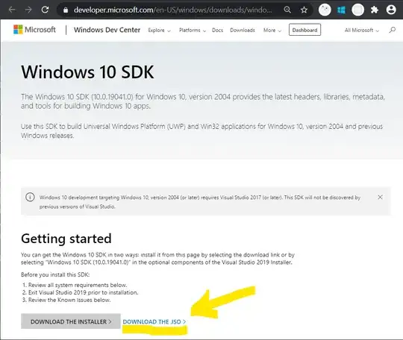Reload the page with the refresh icon
This screenshot has height=340, width=403.
[46, 10]
